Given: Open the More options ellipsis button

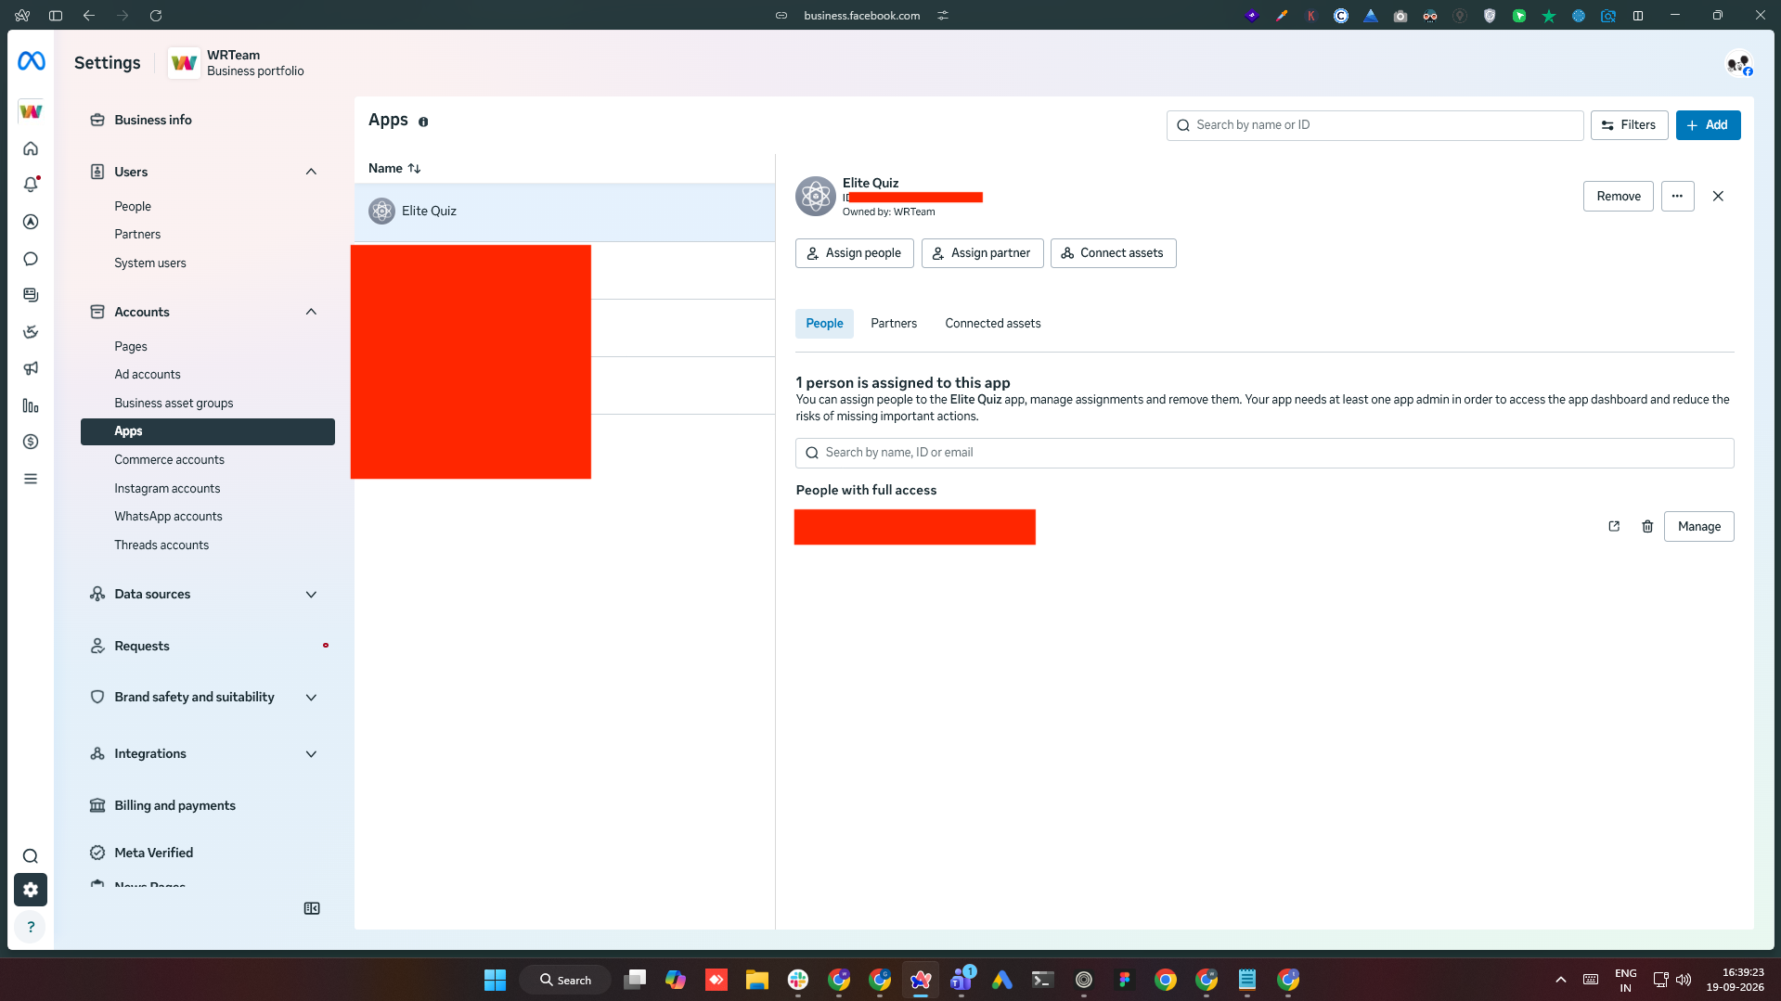Looking at the screenshot, I should click(1677, 196).
